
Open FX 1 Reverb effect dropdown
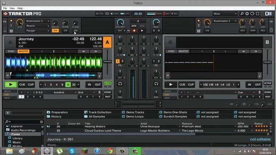[38, 26]
